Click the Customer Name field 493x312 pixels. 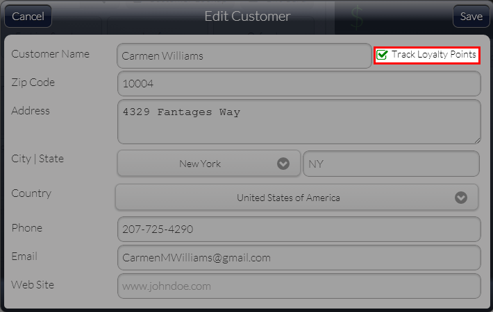[244, 56]
